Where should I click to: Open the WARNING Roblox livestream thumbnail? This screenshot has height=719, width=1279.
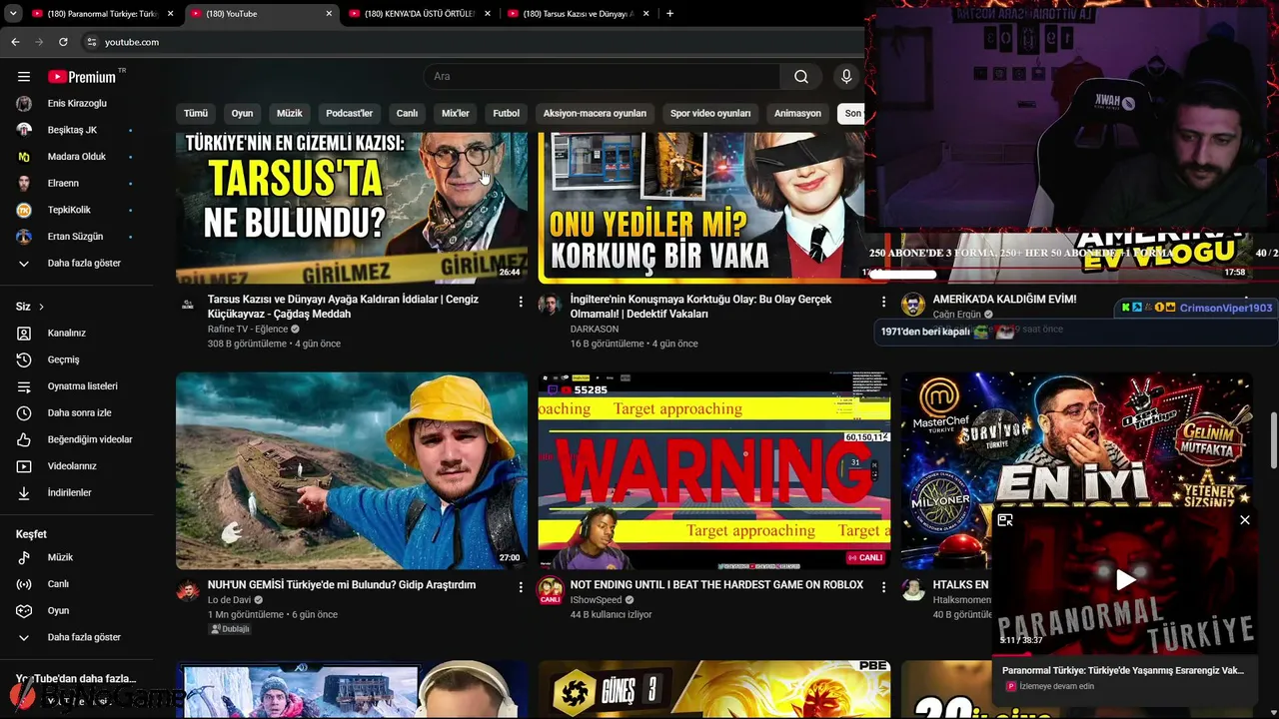click(x=713, y=470)
